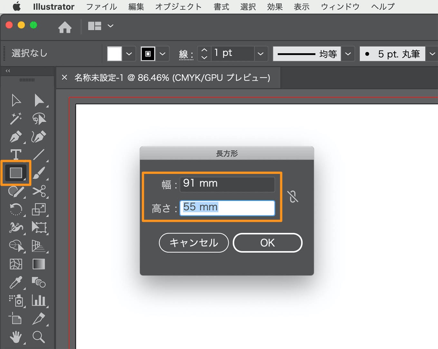
Task: Select the Column Graph tool
Action: pos(39,300)
